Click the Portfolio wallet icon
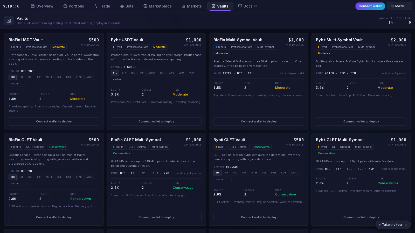This screenshot has width=415, height=233. [65, 6]
